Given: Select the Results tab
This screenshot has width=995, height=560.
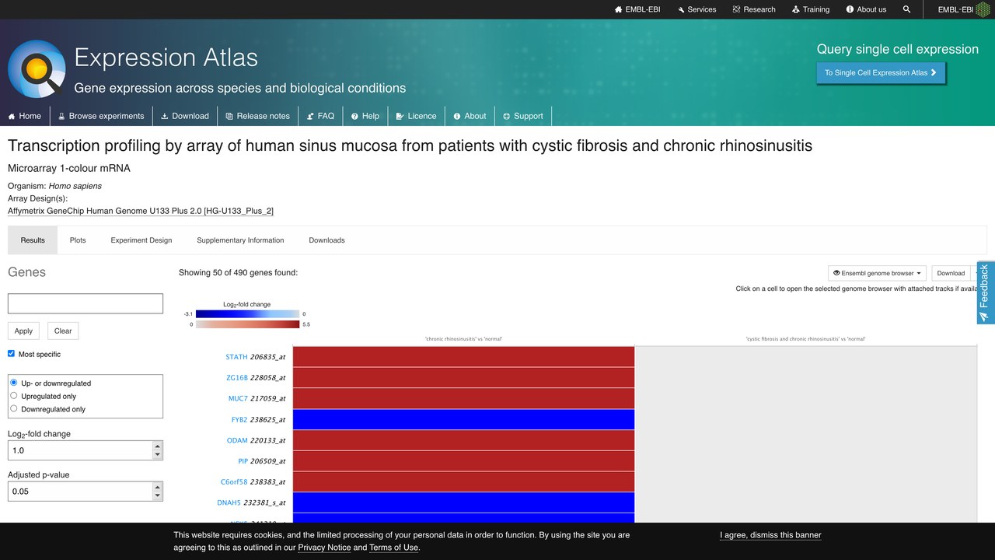Looking at the screenshot, I should tap(33, 240).
